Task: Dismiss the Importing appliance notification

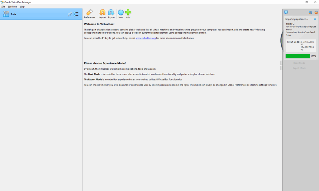Action: pyautogui.click(x=315, y=19)
